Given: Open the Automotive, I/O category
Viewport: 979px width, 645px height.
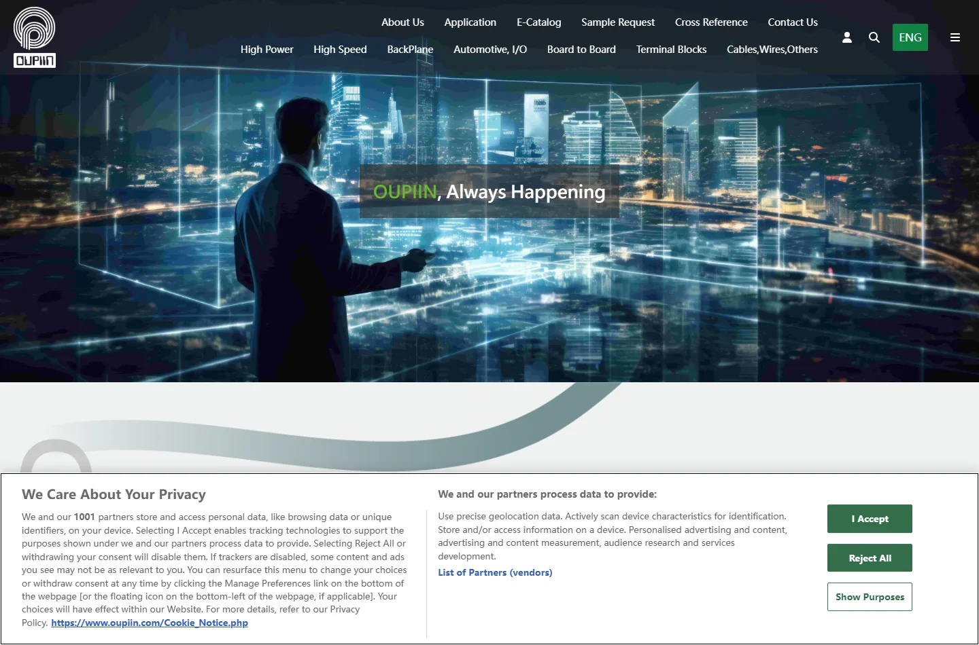Looking at the screenshot, I should (x=490, y=50).
